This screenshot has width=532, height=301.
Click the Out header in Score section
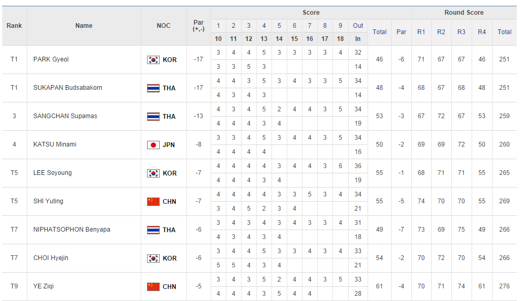[x=358, y=26]
